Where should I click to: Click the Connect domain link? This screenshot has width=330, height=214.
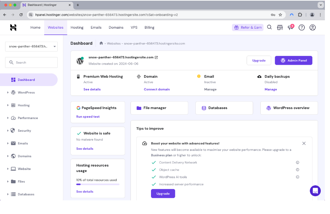[x=157, y=89]
